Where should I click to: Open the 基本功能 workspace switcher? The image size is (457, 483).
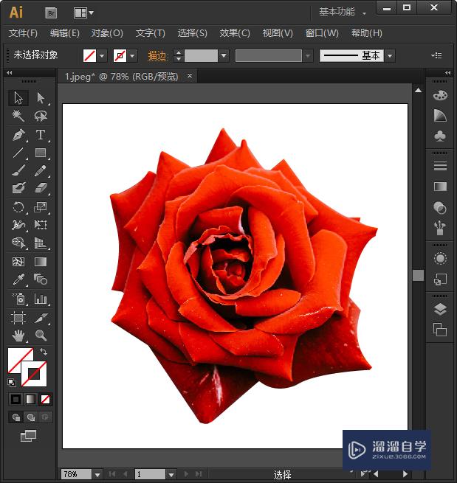[343, 12]
